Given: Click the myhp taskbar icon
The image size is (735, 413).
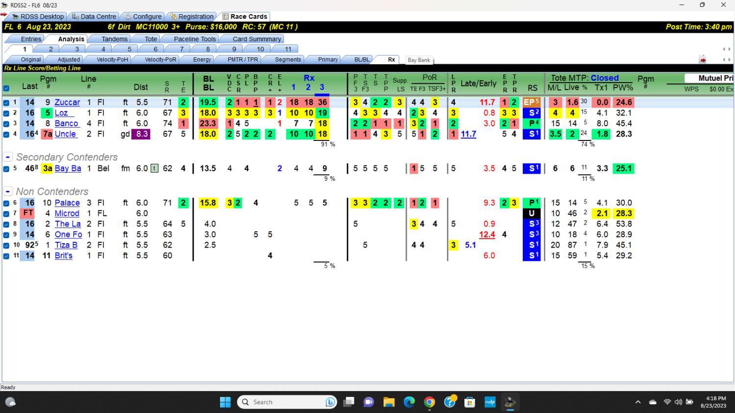Looking at the screenshot, I should tap(490, 402).
